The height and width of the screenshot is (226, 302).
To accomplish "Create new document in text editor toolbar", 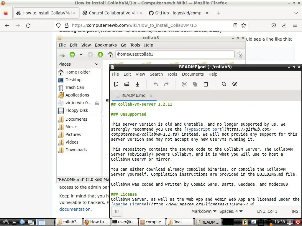I will [x=116, y=84].
